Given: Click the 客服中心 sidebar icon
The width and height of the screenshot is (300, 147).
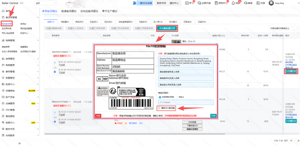Looking at the screenshot, I should (3, 123).
